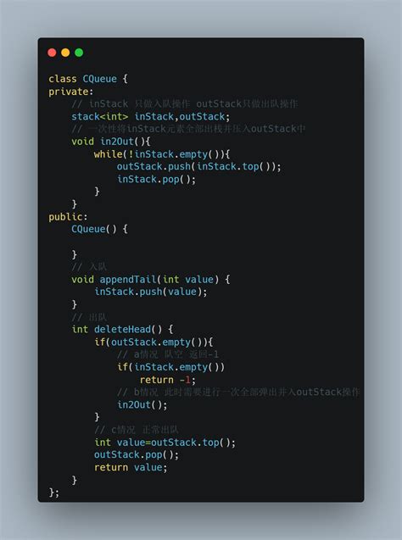402x540 pixels.
Task: Click inStack.push(value) statement
Action: tap(151, 292)
